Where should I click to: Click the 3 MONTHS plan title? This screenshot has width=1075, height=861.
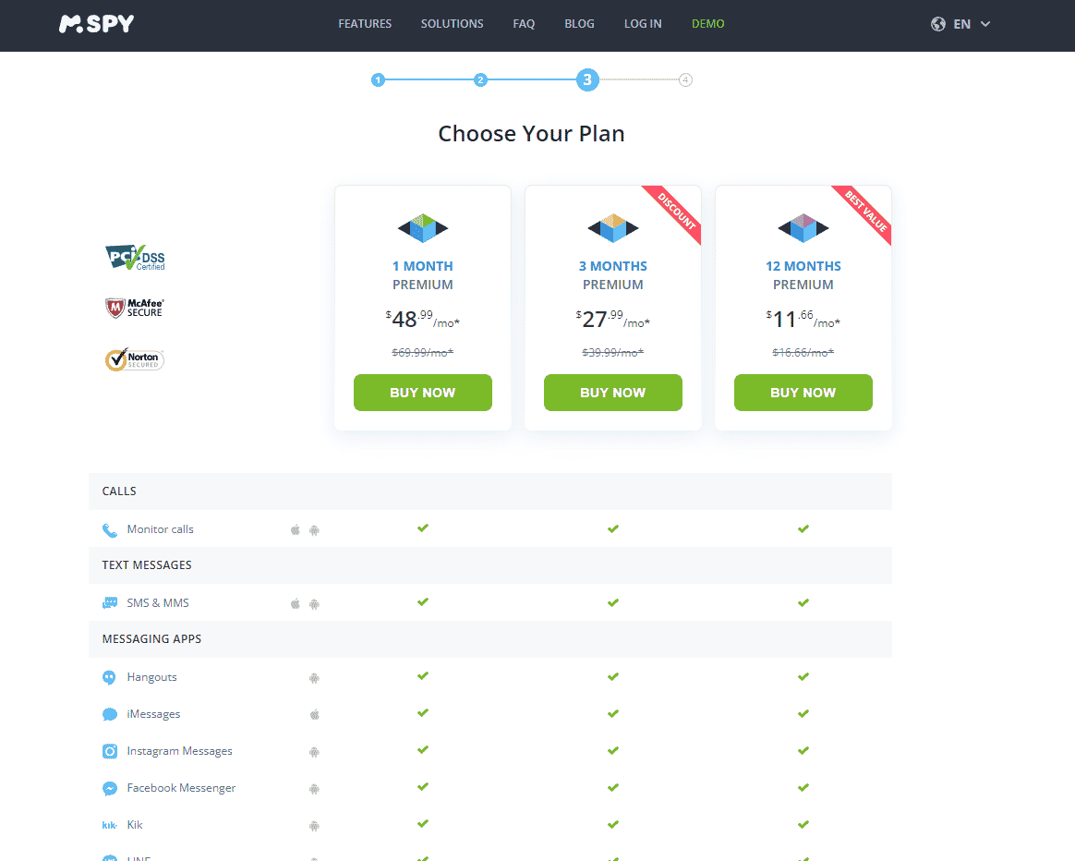click(x=613, y=266)
